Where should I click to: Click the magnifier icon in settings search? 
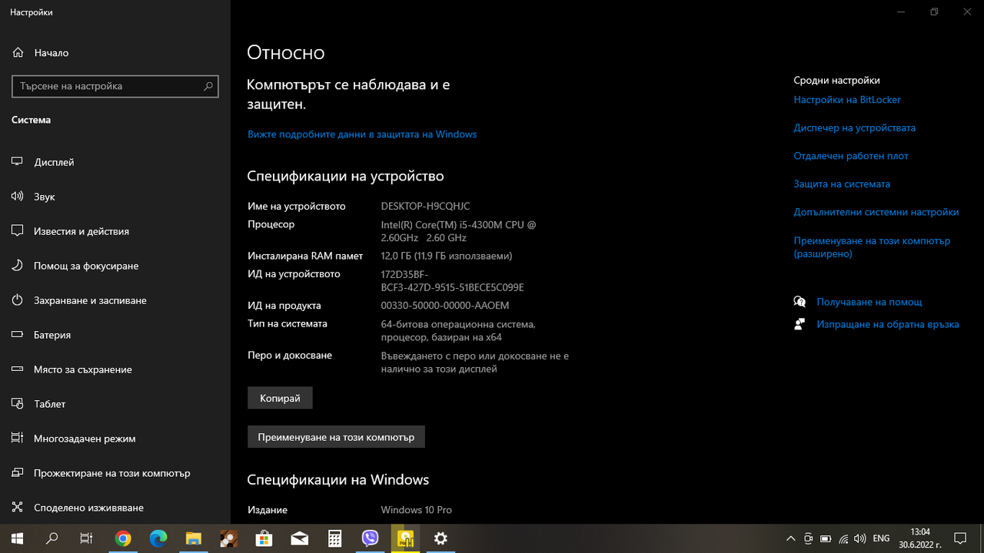pos(208,87)
